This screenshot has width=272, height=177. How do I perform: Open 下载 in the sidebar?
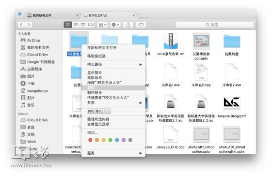tap(28, 83)
